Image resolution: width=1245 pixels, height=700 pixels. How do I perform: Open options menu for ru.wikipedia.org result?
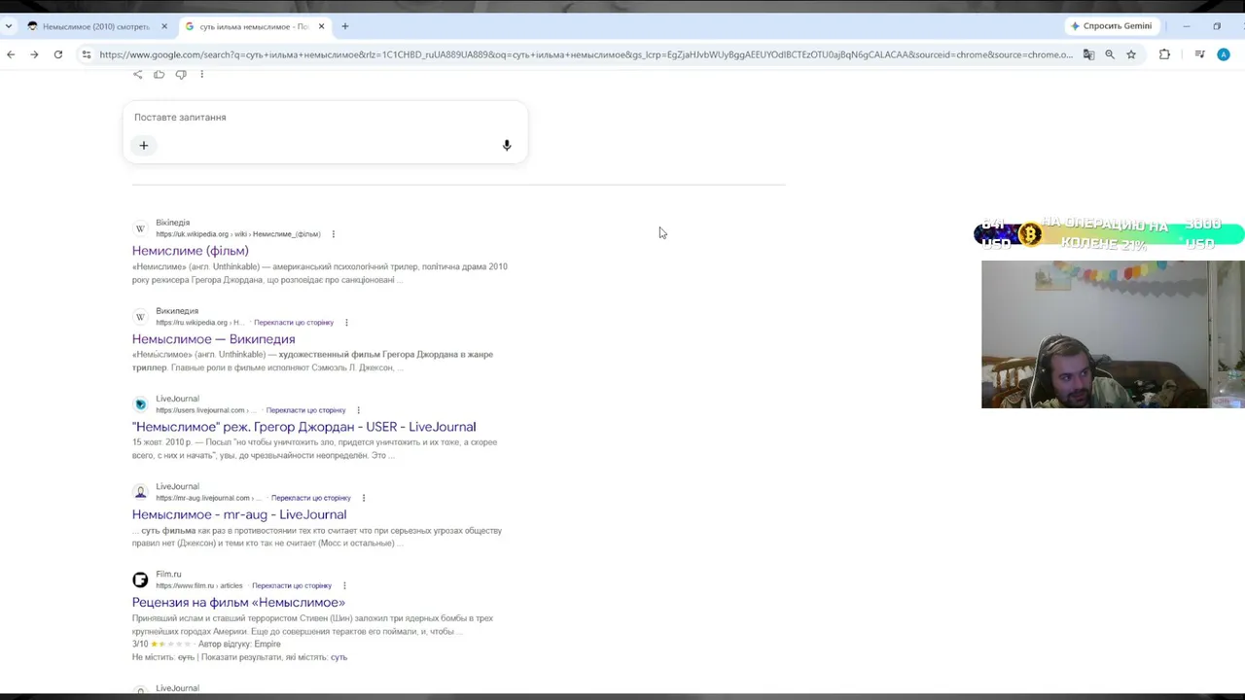click(346, 323)
